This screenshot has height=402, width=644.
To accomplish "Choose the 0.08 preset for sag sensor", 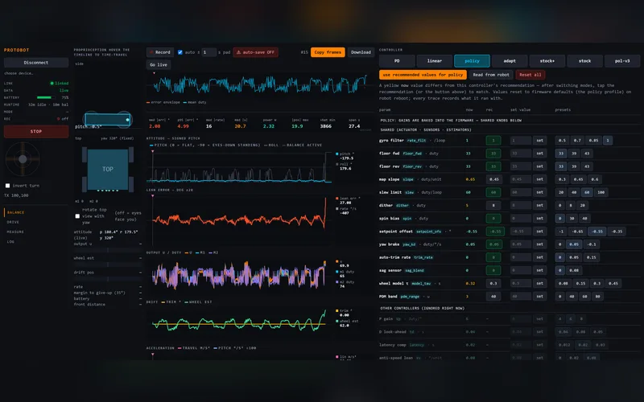I will coord(574,270).
